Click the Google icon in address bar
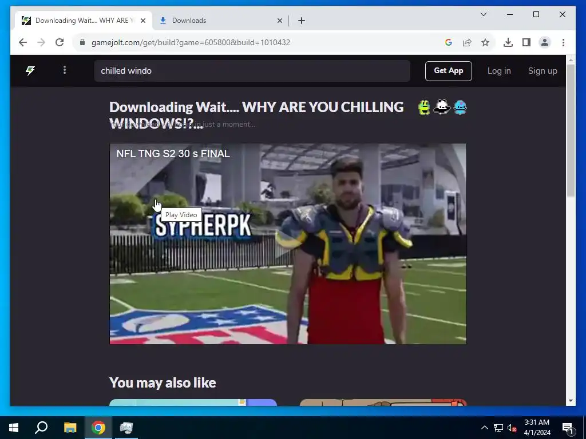Viewport: 586px width, 439px height. pos(449,42)
